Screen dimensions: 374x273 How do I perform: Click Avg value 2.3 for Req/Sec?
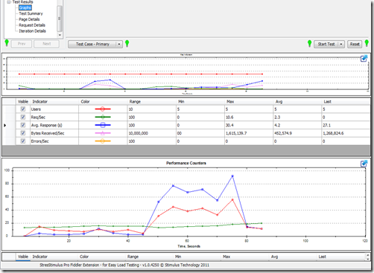(297, 117)
